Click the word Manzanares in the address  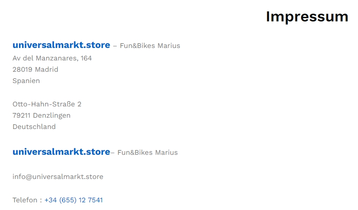point(57,58)
